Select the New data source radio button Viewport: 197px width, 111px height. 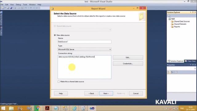pos(55,35)
